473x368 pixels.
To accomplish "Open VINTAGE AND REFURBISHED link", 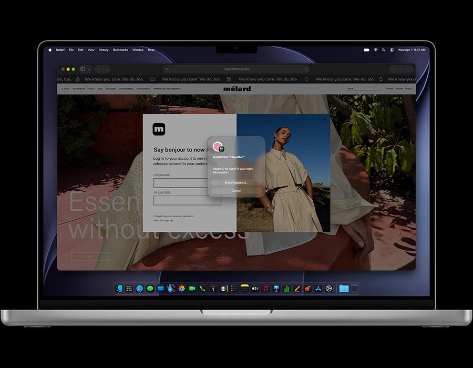I will (x=167, y=89).
